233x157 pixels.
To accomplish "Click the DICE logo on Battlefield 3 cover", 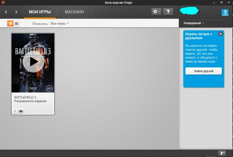I will (x=33, y=88).
